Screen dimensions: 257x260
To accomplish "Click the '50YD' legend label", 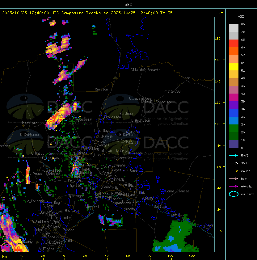I will point(245,156).
